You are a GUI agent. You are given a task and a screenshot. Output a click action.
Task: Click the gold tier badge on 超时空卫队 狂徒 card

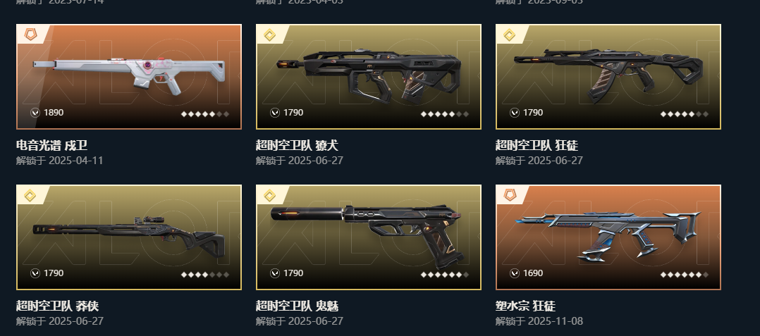(509, 35)
